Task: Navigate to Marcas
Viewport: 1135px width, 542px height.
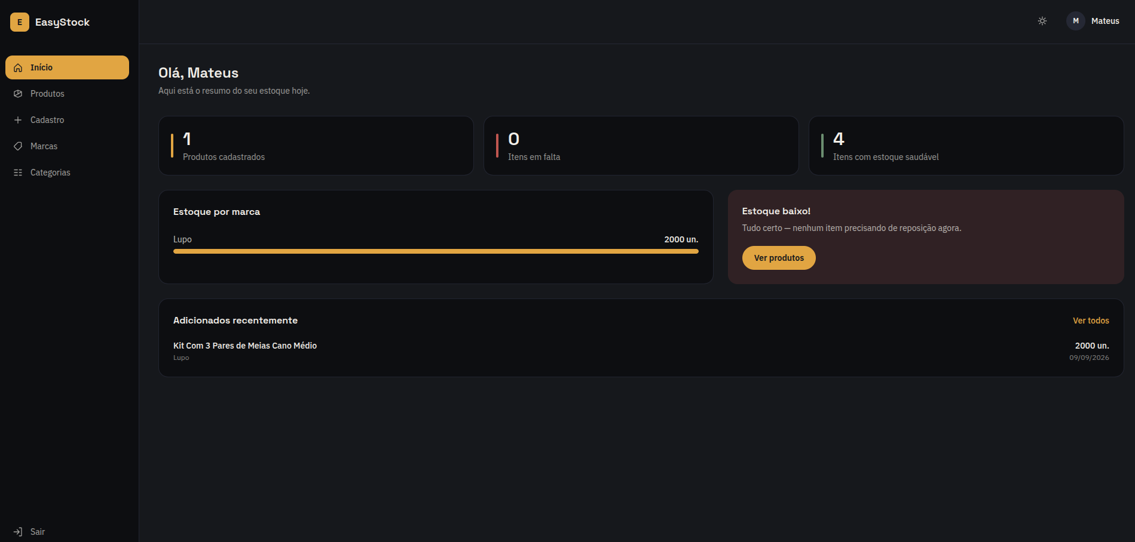Action: (67, 146)
